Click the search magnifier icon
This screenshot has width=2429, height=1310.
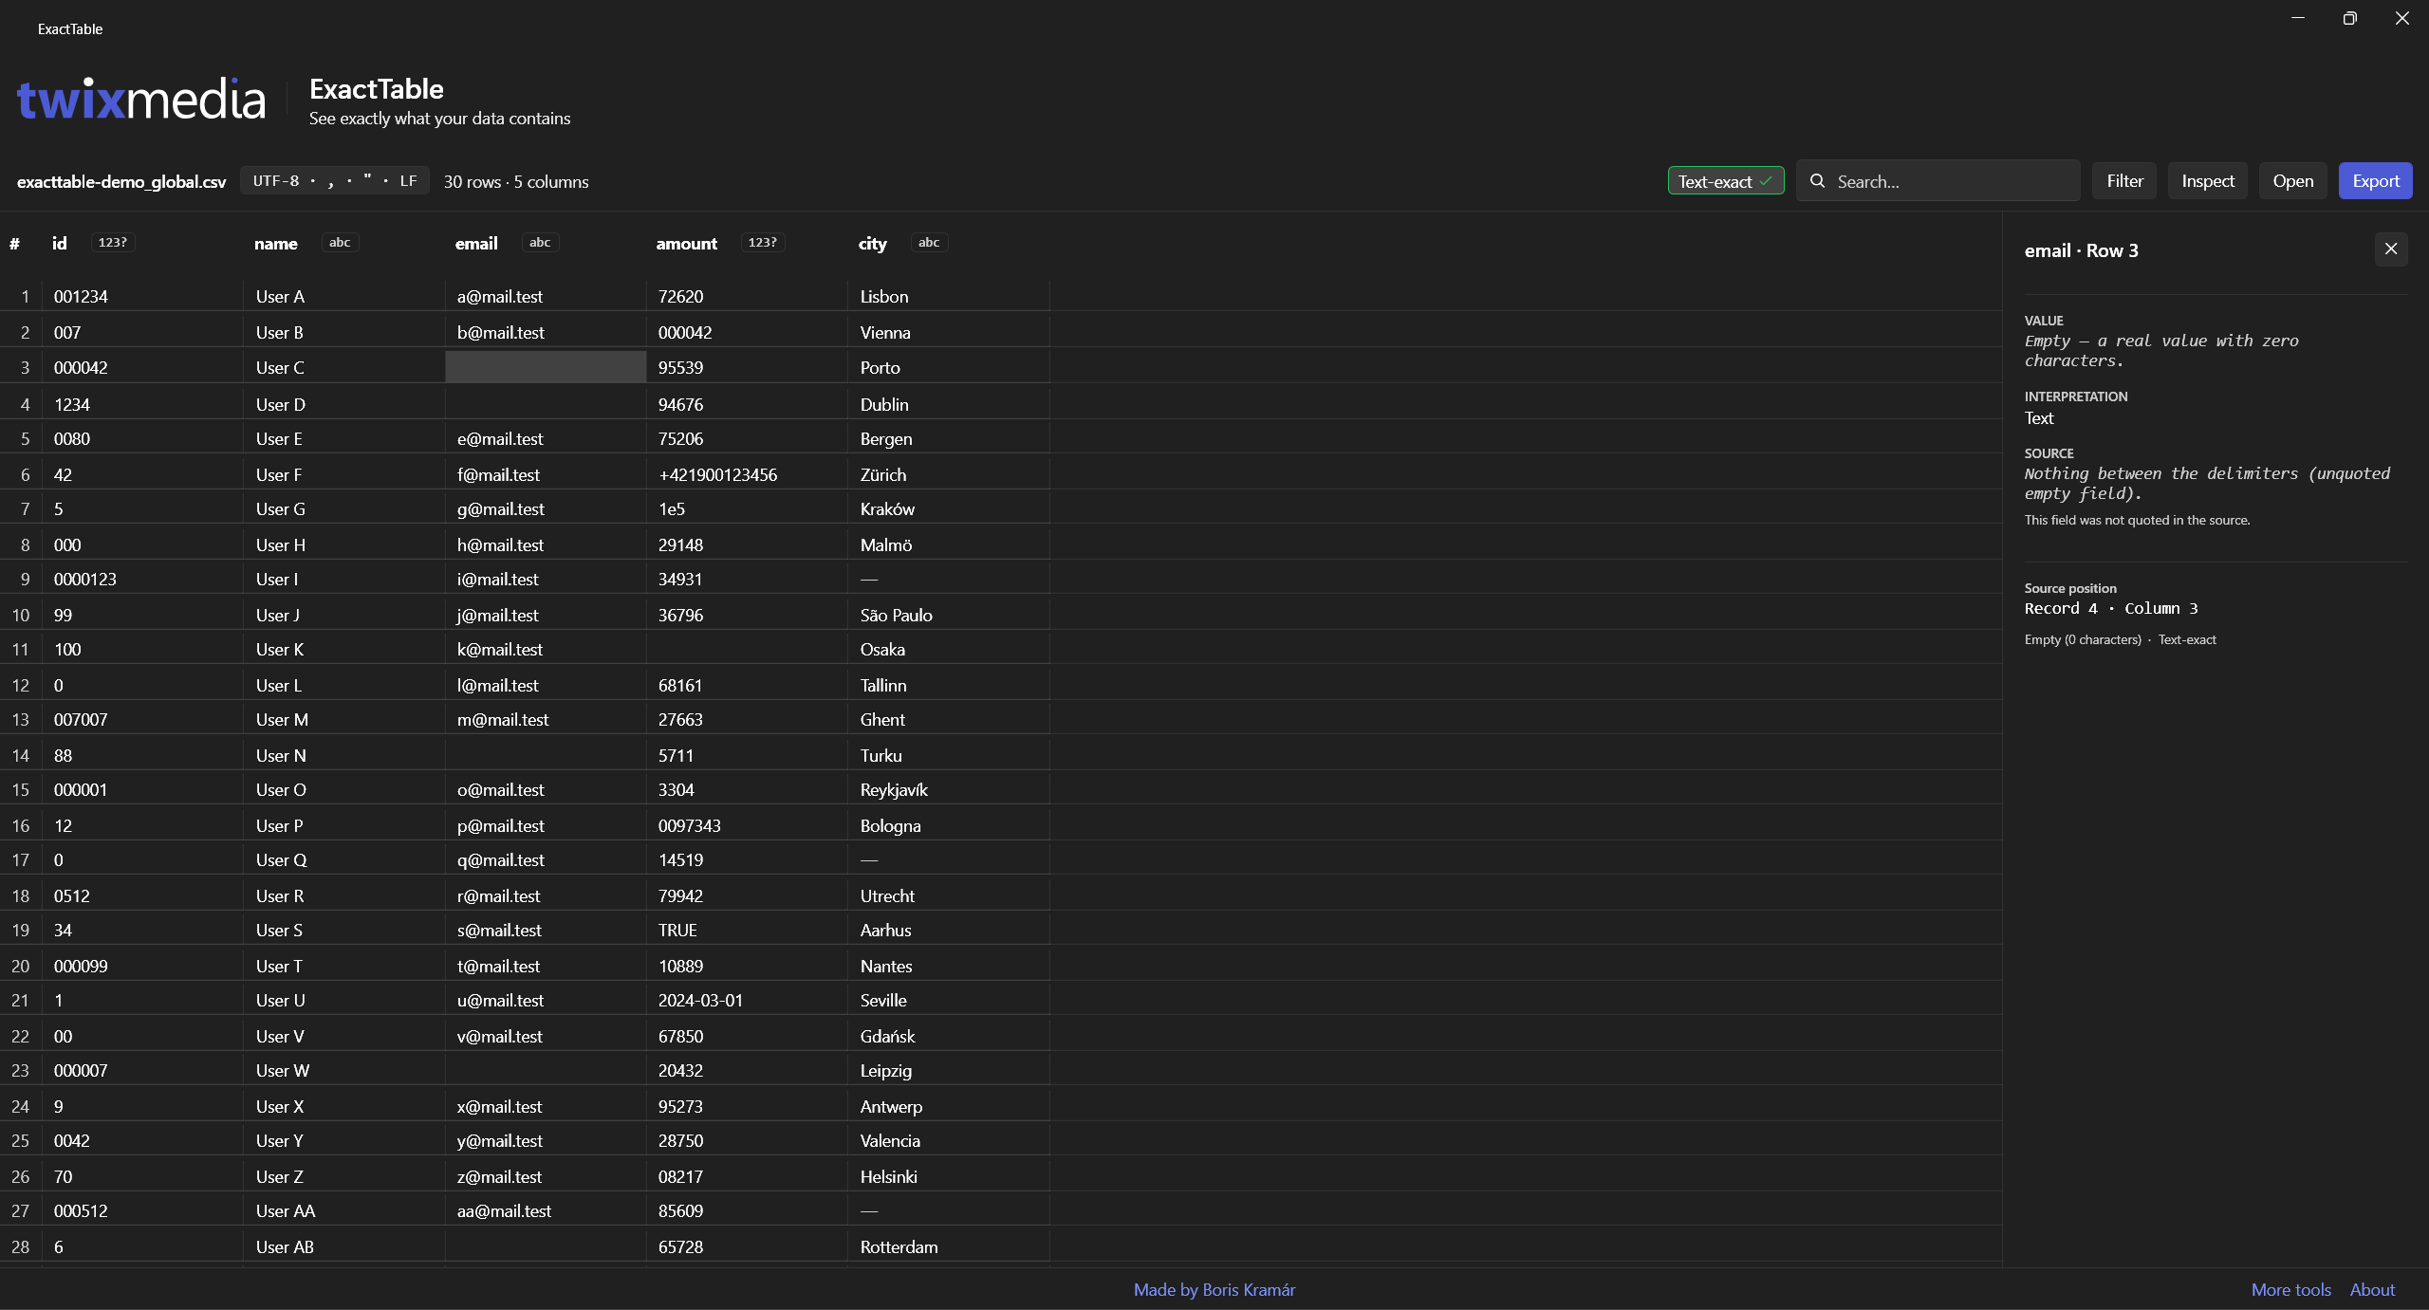click(1817, 181)
